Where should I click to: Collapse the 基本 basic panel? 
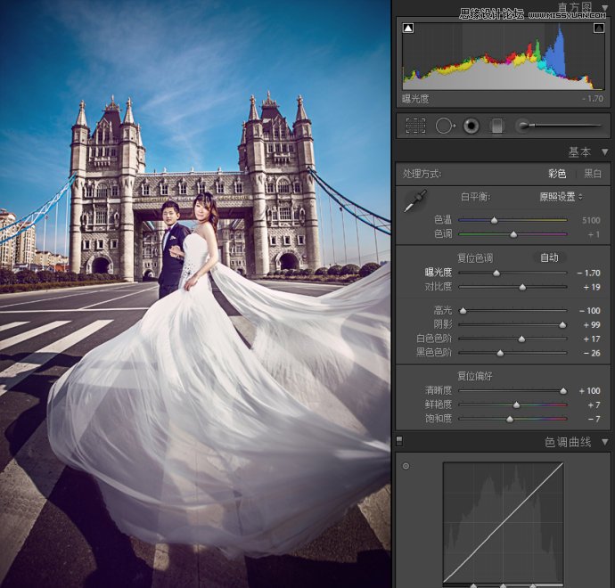605,152
